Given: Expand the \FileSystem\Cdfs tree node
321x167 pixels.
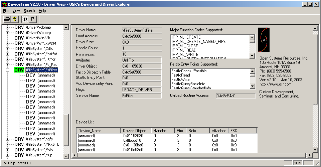Looking at the screenshot, I should tap(7, 49).
